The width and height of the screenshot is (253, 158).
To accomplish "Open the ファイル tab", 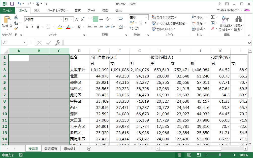I will click(8, 11).
